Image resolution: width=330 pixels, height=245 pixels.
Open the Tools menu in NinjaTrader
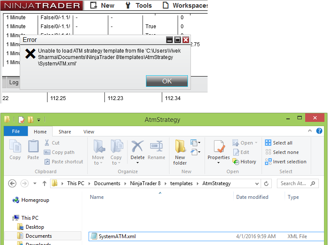pos(139,5)
